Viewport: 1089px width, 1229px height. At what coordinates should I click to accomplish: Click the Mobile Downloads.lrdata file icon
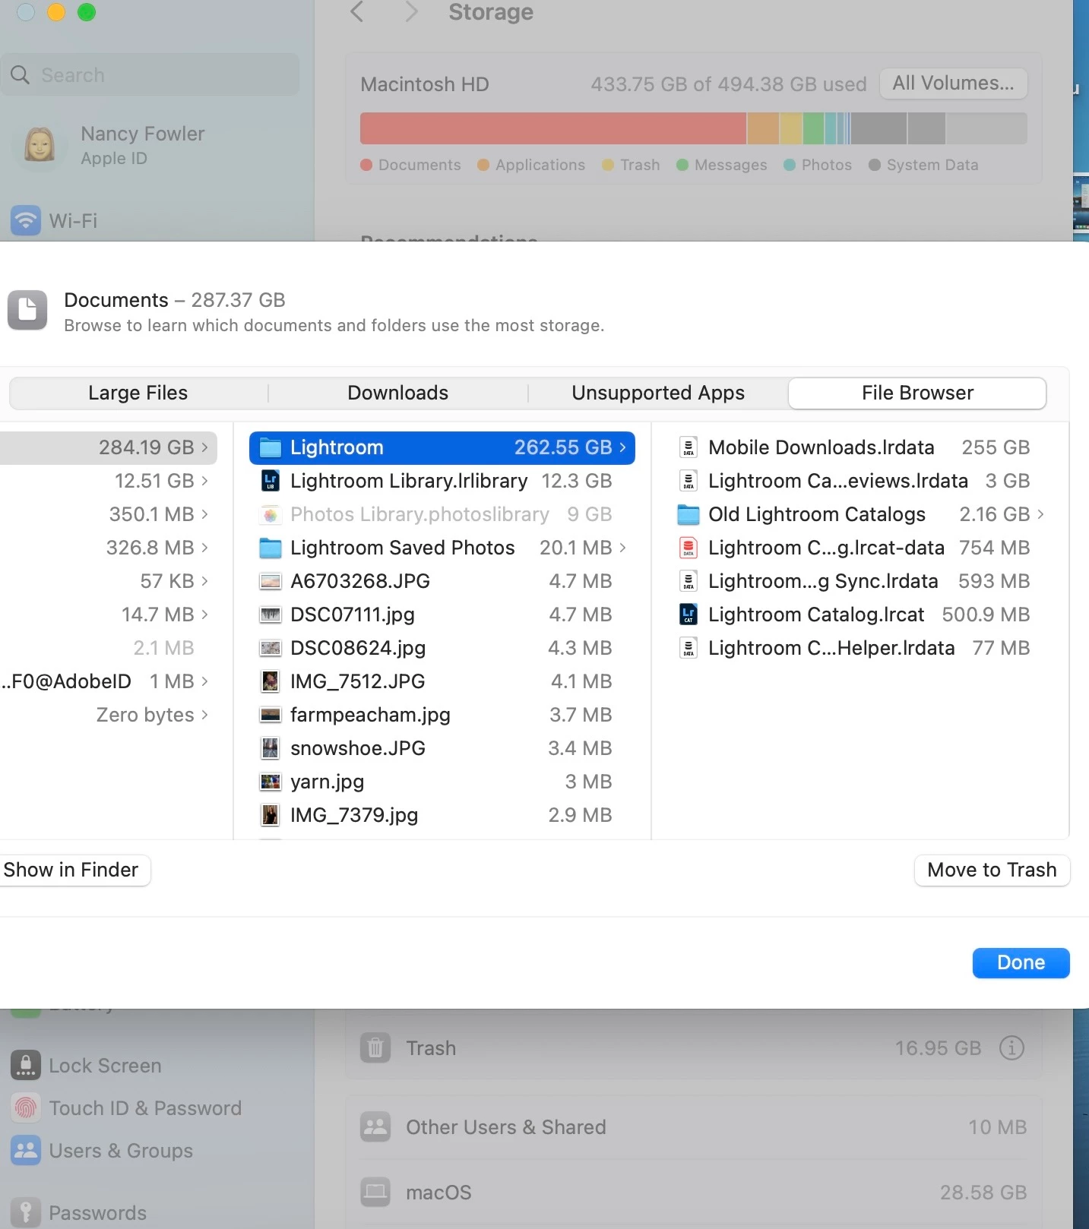[x=689, y=447]
